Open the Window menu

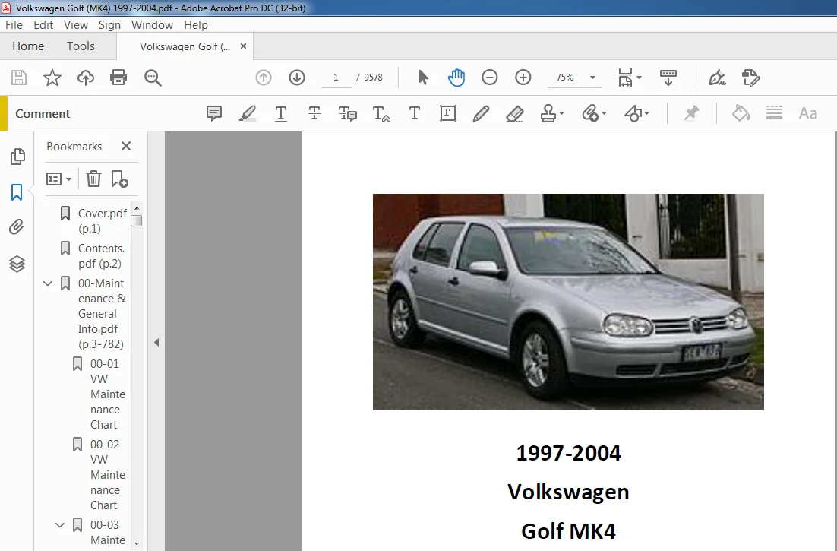(152, 25)
